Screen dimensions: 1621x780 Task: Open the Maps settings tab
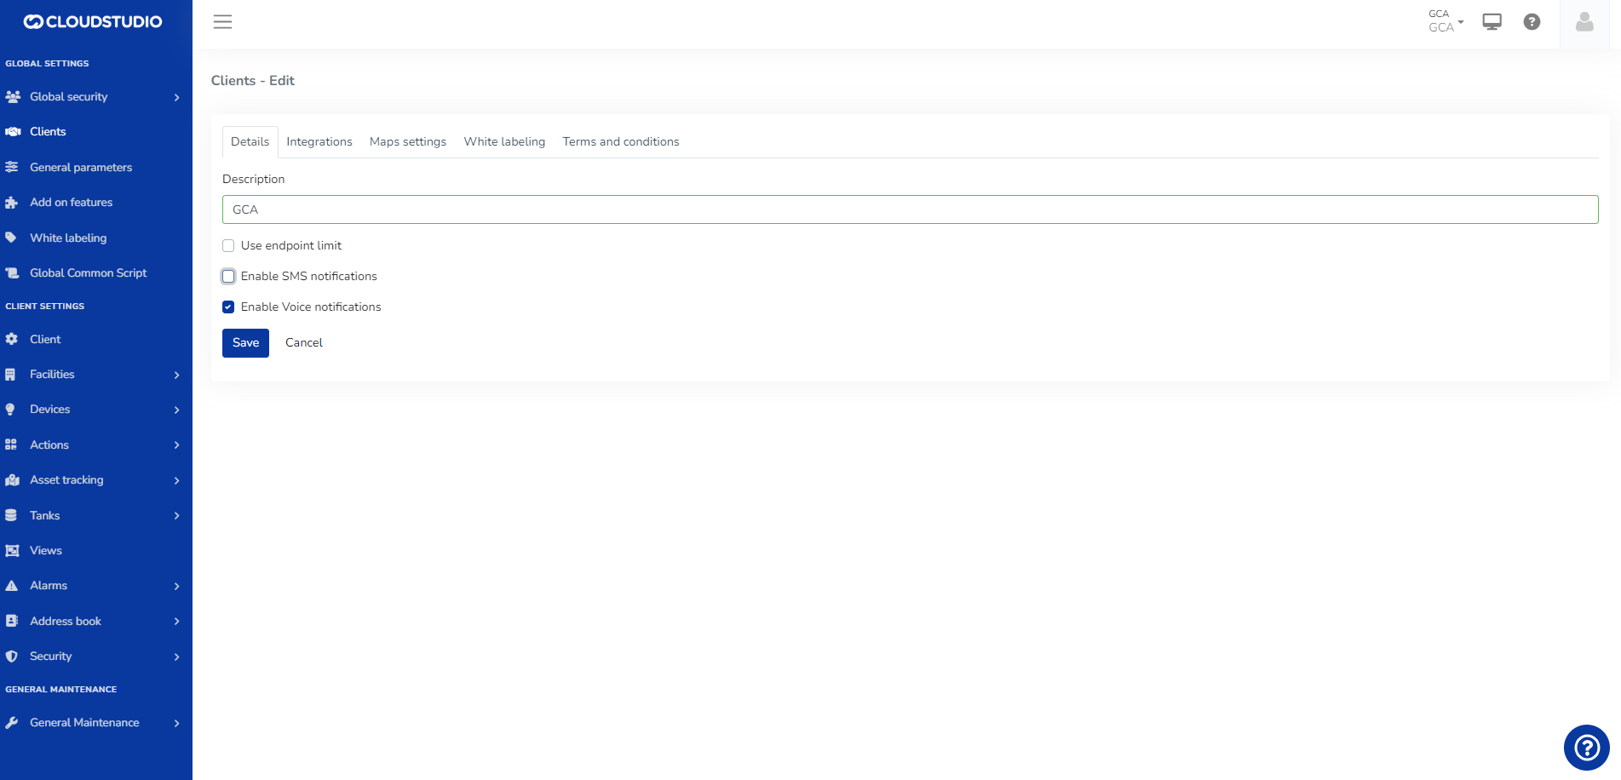[407, 142]
